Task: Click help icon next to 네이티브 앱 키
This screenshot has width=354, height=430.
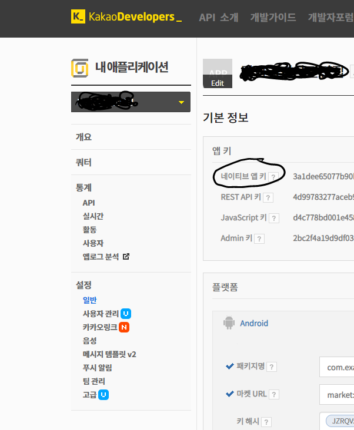Action: coord(273,177)
